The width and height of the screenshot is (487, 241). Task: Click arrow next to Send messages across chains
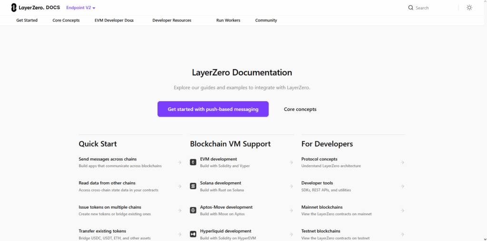(179, 162)
